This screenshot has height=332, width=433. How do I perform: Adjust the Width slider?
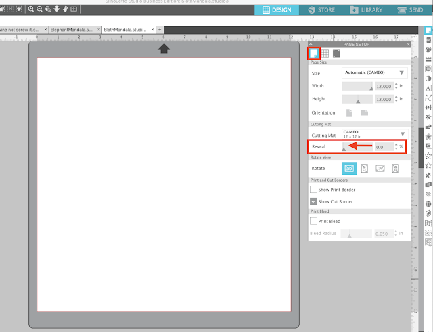(x=357, y=86)
